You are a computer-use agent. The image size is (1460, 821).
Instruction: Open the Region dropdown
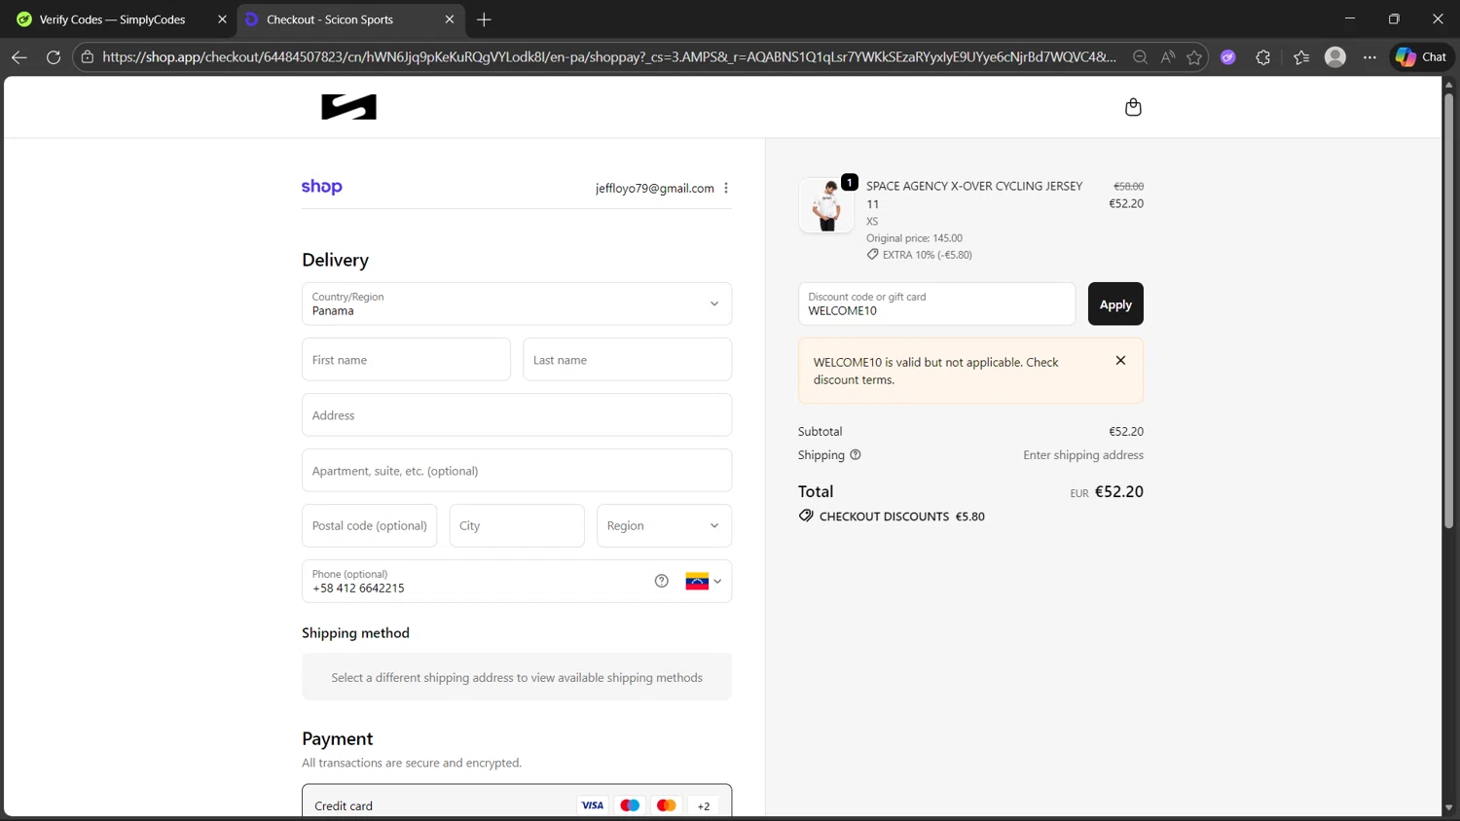click(664, 525)
